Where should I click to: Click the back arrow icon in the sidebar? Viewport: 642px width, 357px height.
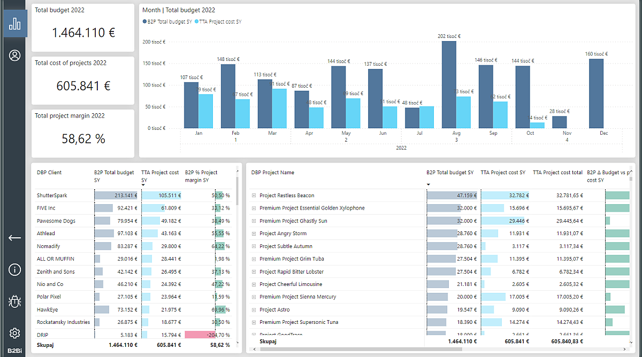15,238
